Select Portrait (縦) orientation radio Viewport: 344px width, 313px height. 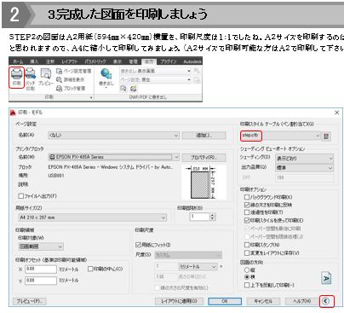pos(247,270)
